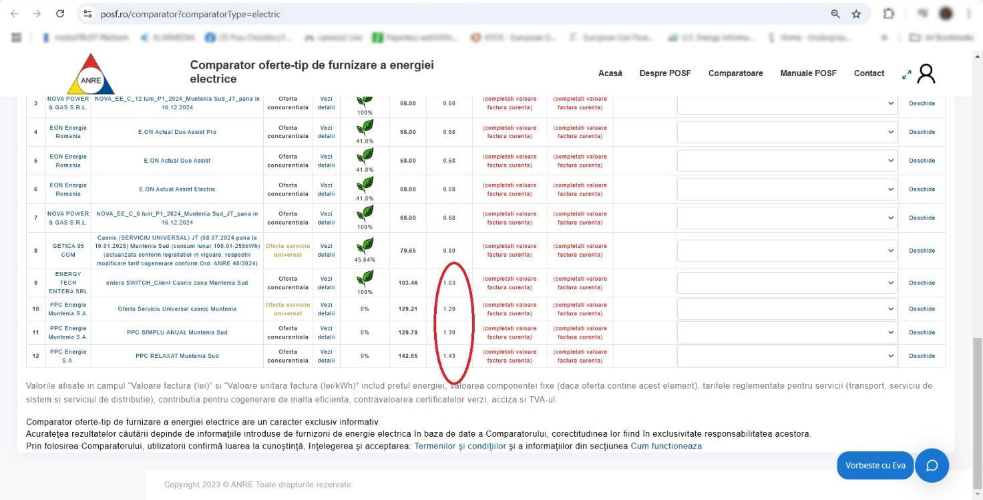Screen dimensions: 983x500
Task: Open the browser extensions puzzle icon
Action: click(889, 13)
